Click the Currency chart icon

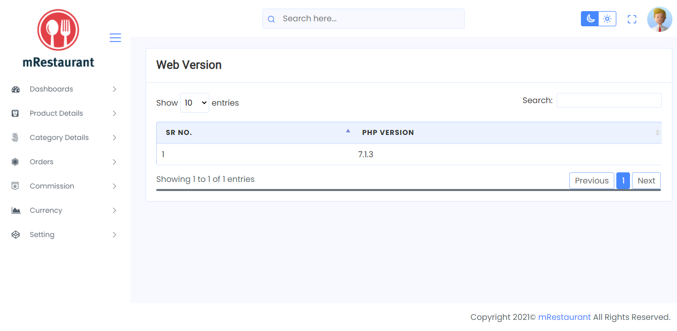pos(16,210)
